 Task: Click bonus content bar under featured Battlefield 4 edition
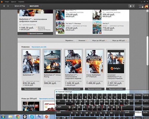[x=35, y=34]
